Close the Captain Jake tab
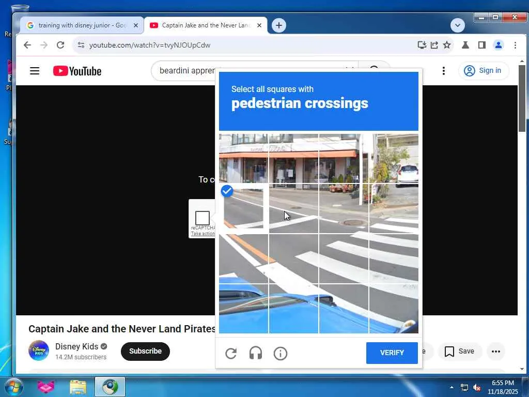 [259, 25]
